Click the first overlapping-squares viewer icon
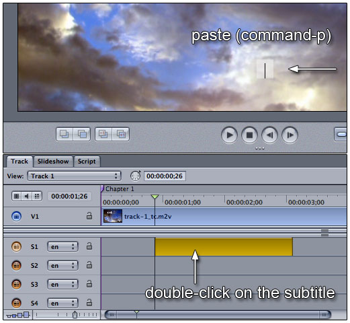This screenshot has height=323, width=350. click(x=64, y=134)
